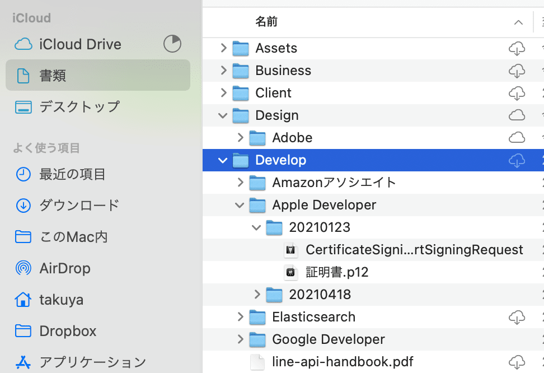The height and width of the screenshot is (373, 544).
Task: Select the line-api-handbook.pdf file name
Action: pos(343,362)
